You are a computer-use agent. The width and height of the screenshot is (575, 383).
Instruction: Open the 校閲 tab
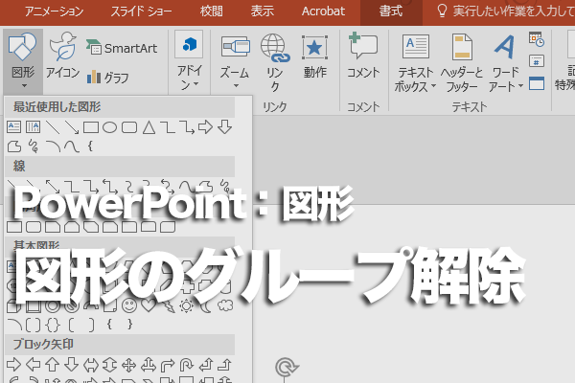click(x=212, y=11)
